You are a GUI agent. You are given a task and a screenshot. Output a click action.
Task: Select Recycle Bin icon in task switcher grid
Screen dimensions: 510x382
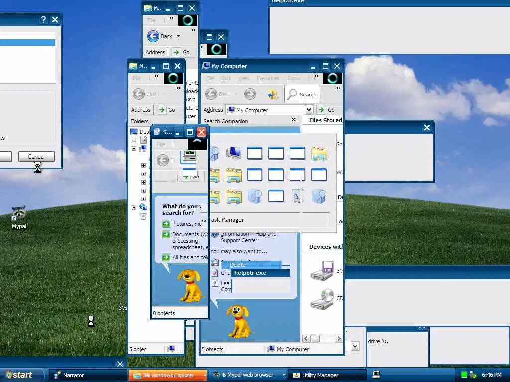[x=297, y=196]
